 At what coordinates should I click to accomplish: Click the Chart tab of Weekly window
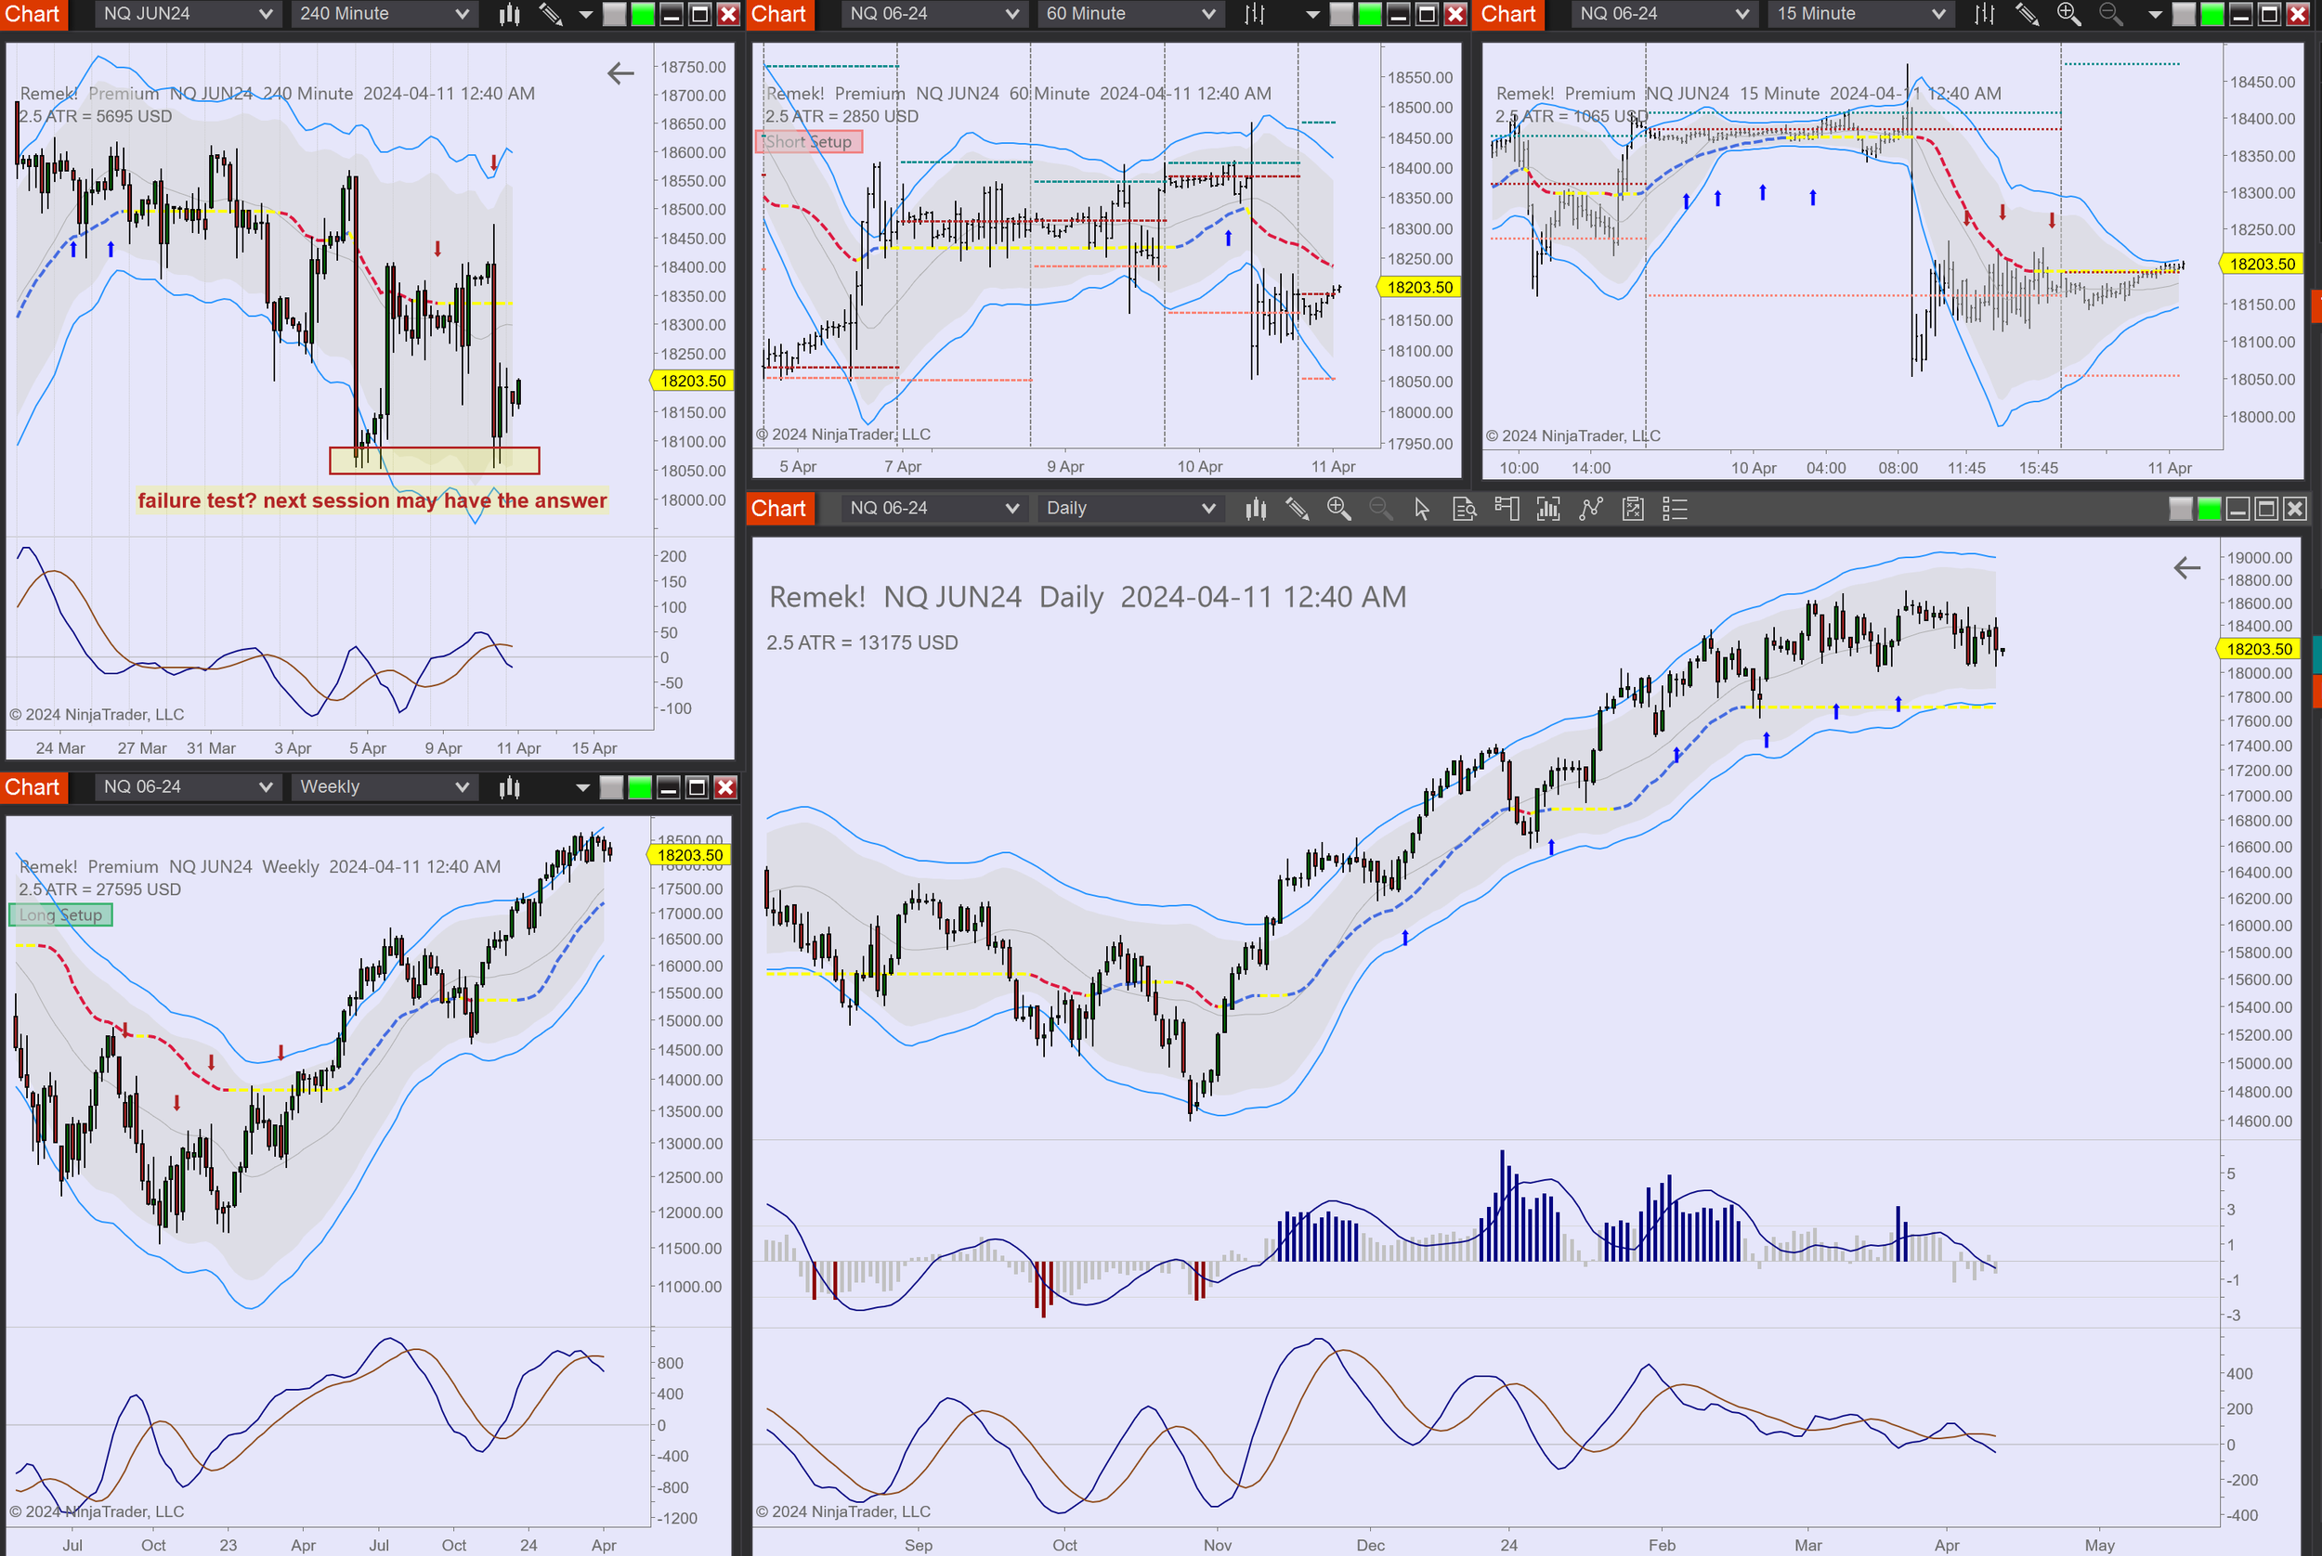(33, 787)
